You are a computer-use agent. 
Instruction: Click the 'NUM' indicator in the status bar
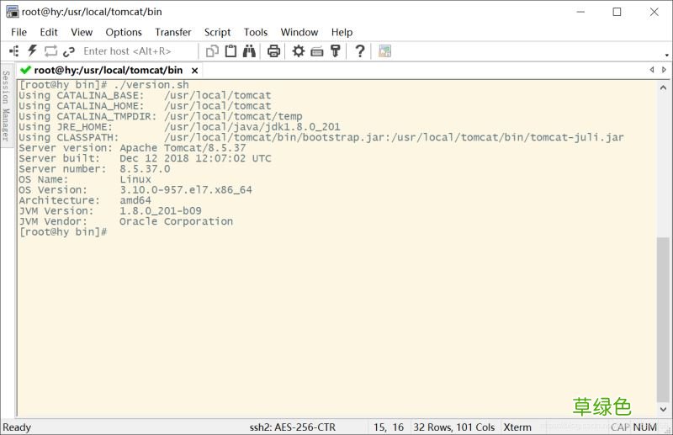coord(644,427)
